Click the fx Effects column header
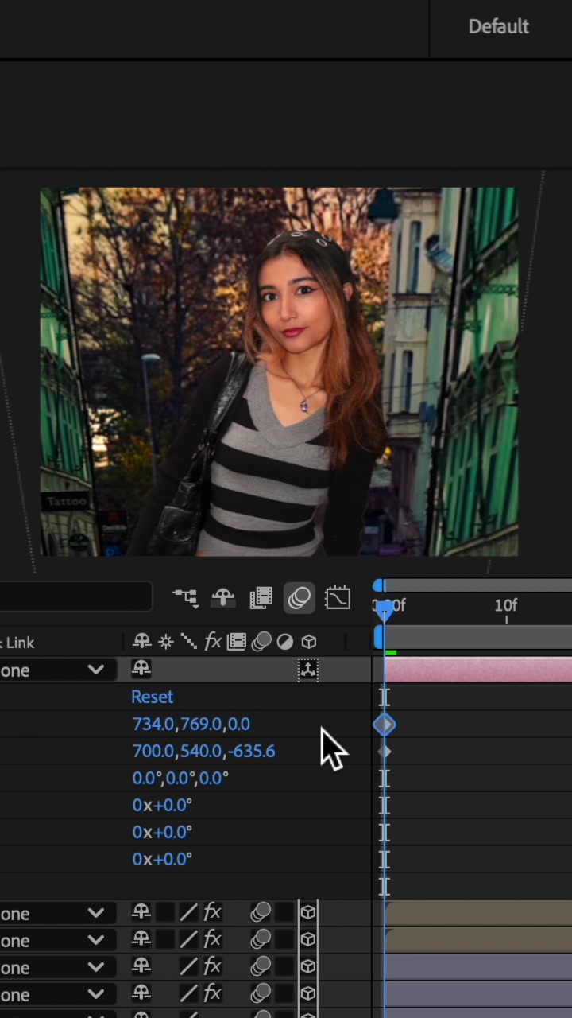Viewport: 572px width, 1018px height. pyautogui.click(x=213, y=641)
